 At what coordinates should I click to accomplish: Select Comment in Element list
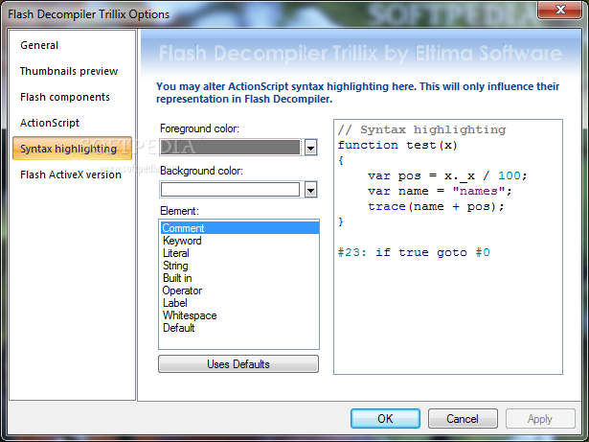pos(239,228)
